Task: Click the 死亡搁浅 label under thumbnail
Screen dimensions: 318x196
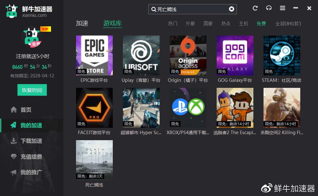Action: coord(94,185)
